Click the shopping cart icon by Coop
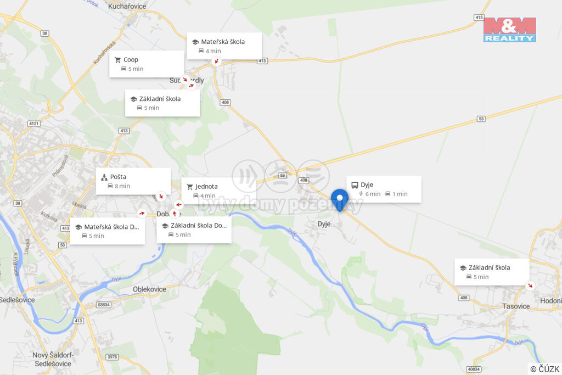This screenshot has height=375, width=562. (x=117, y=60)
